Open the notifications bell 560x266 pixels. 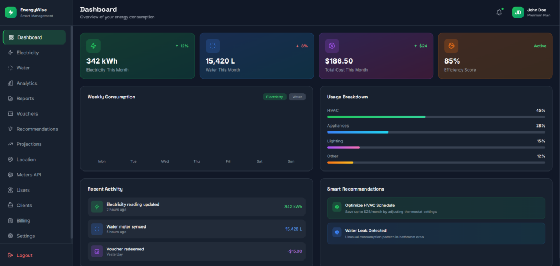tap(499, 12)
